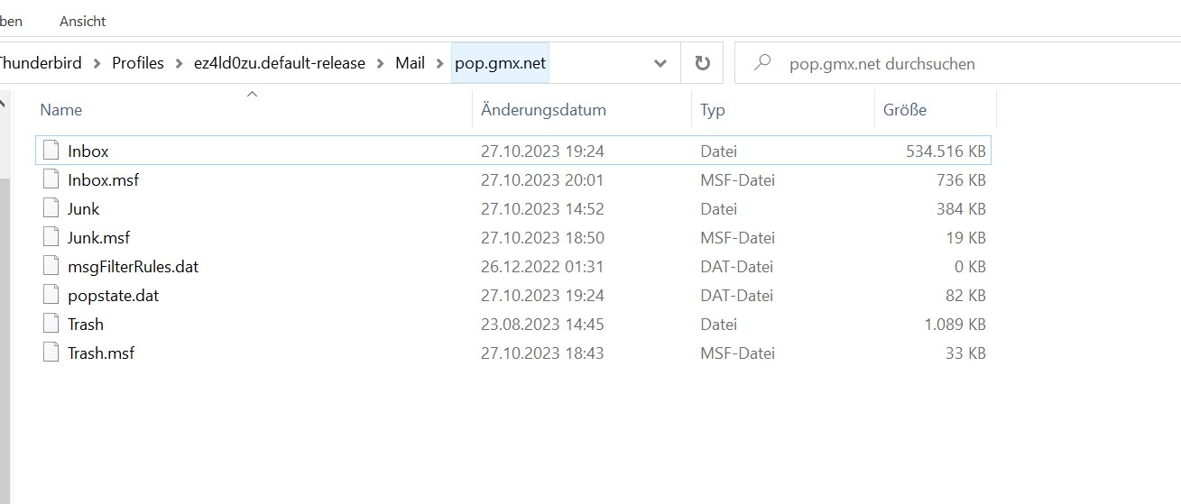The height and width of the screenshot is (504, 1181).
Task: Click the Junk file icon
Action: [x=51, y=209]
